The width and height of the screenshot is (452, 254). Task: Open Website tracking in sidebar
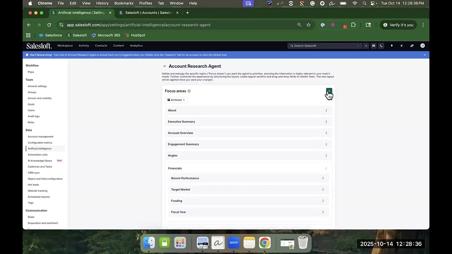click(37, 190)
